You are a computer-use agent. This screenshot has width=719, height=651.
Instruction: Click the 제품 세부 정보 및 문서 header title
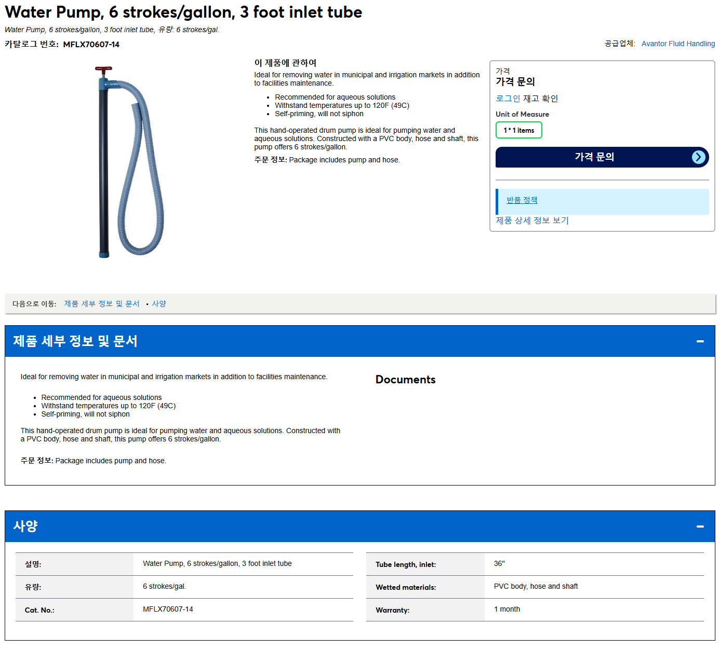(75, 341)
